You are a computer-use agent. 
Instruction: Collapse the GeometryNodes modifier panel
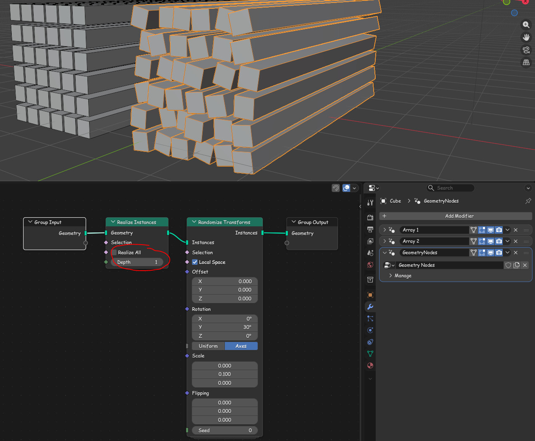pyautogui.click(x=385, y=253)
